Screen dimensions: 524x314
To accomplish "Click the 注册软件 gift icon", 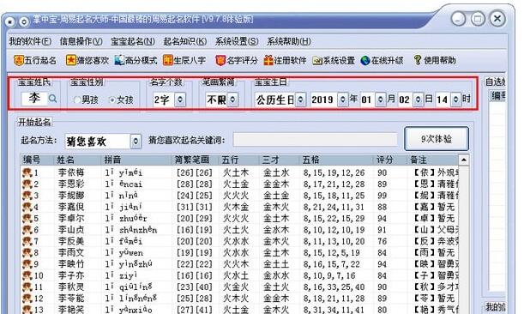I will tap(268, 60).
